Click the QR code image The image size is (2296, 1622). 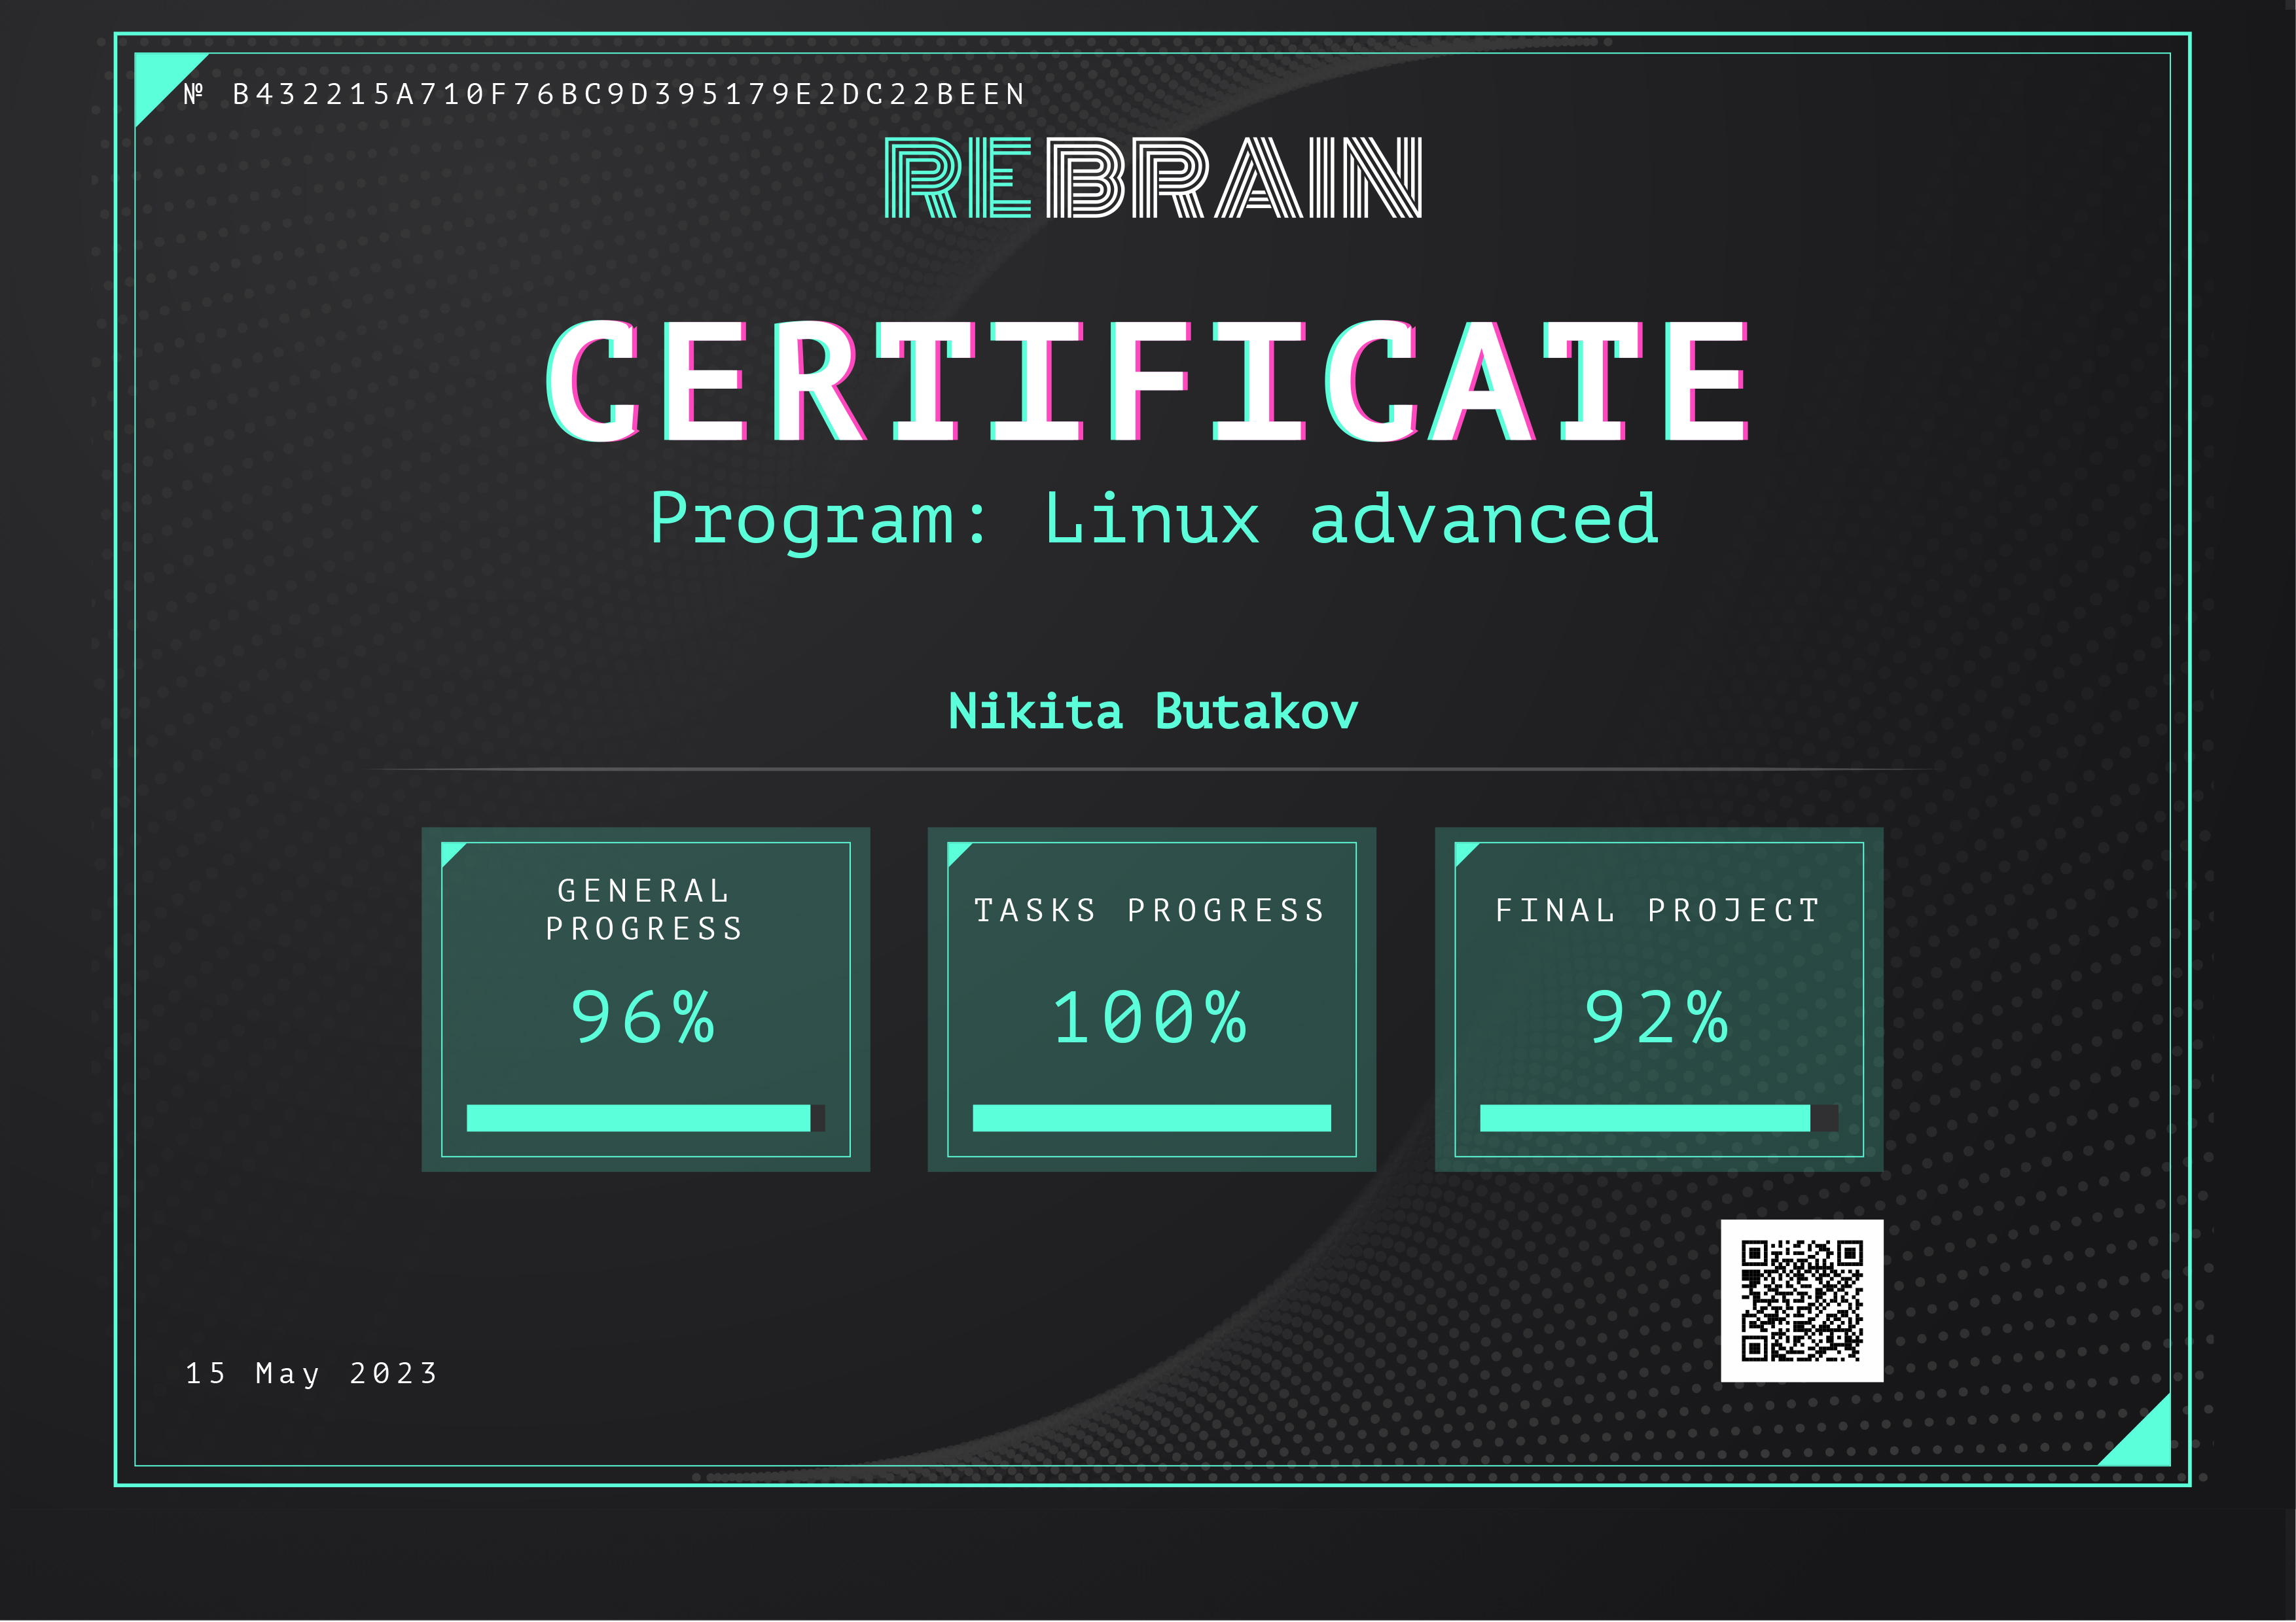[1802, 1300]
